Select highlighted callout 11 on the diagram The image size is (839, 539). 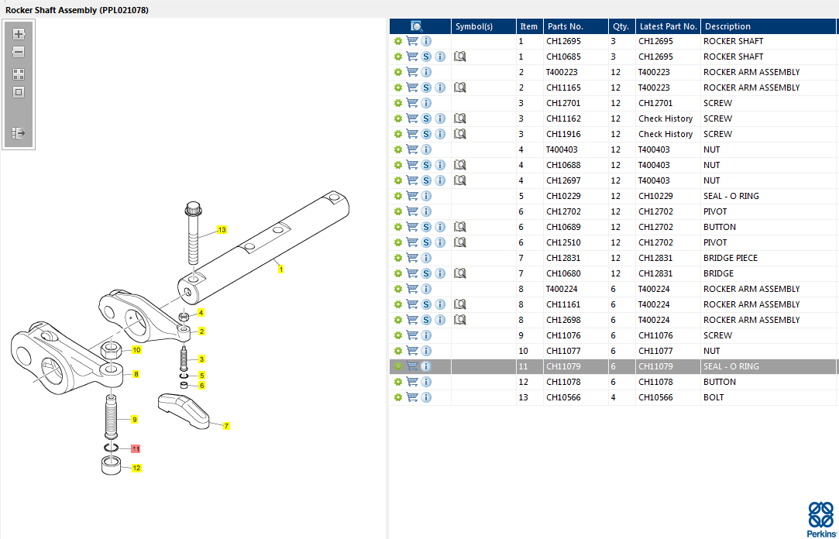(136, 448)
